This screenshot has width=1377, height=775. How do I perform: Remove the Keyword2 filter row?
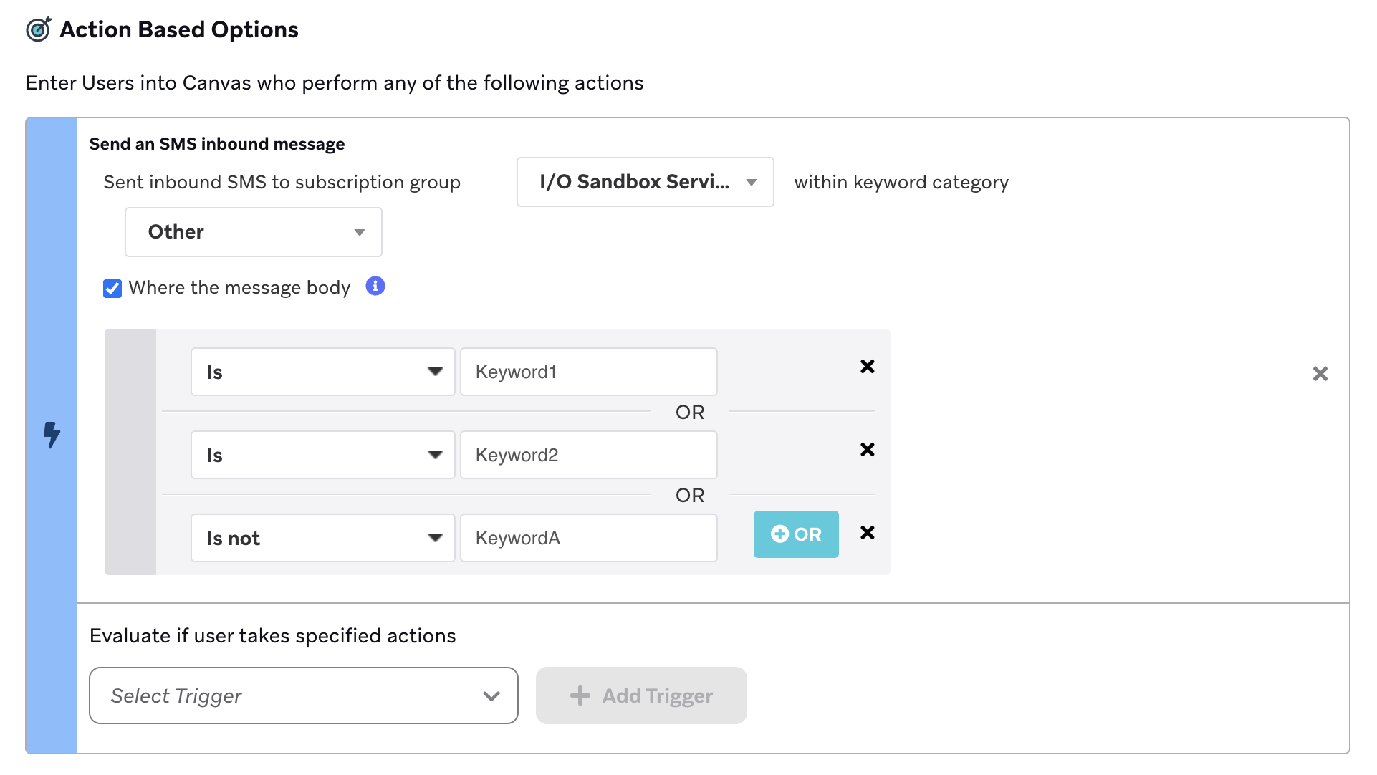pos(867,450)
